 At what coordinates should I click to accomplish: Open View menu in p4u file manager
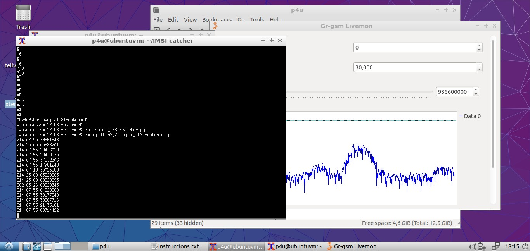[190, 20]
